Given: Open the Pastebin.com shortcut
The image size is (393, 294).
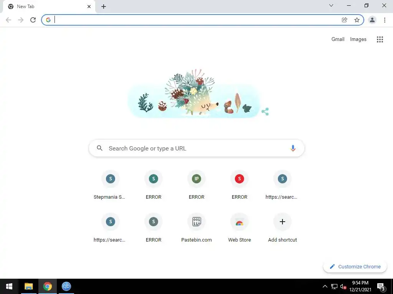Looking at the screenshot, I should 196,228.
